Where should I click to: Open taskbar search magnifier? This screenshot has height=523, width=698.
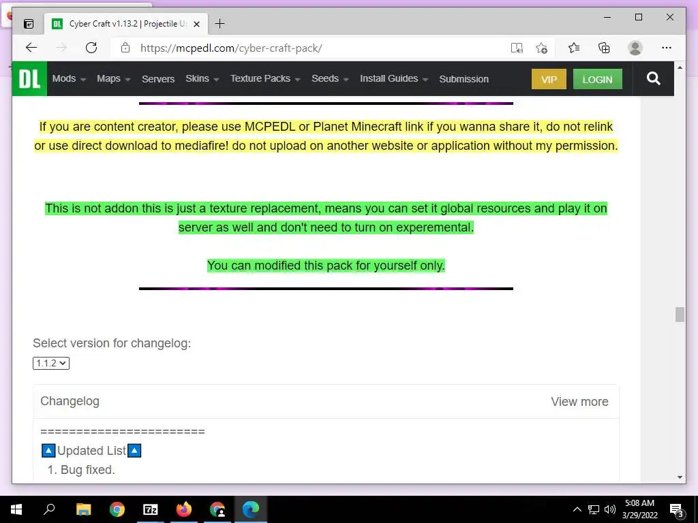[49, 509]
